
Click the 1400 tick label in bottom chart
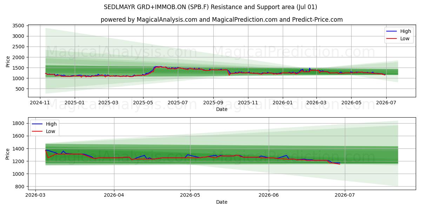click(18, 149)
